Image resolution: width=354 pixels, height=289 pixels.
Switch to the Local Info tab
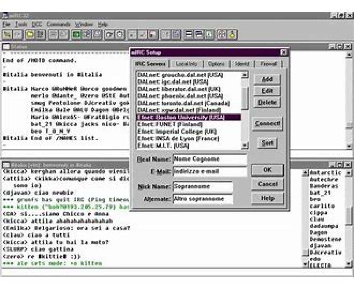pyautogui.click(x=186, y=64)
